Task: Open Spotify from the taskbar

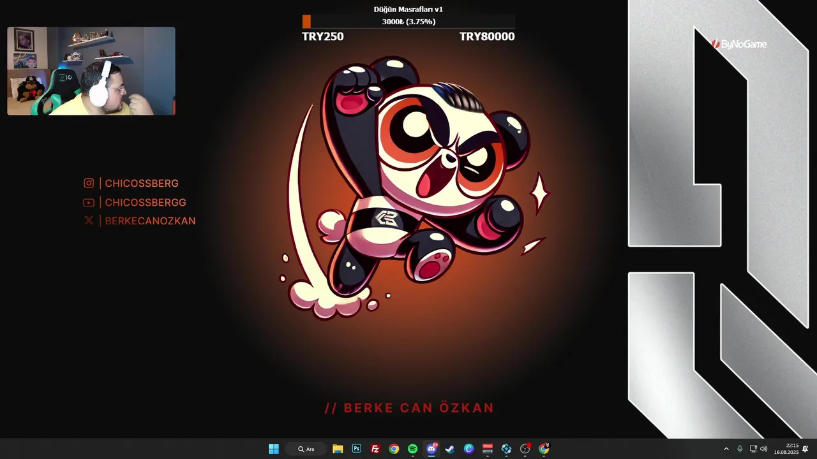Action: coord(412,449)
